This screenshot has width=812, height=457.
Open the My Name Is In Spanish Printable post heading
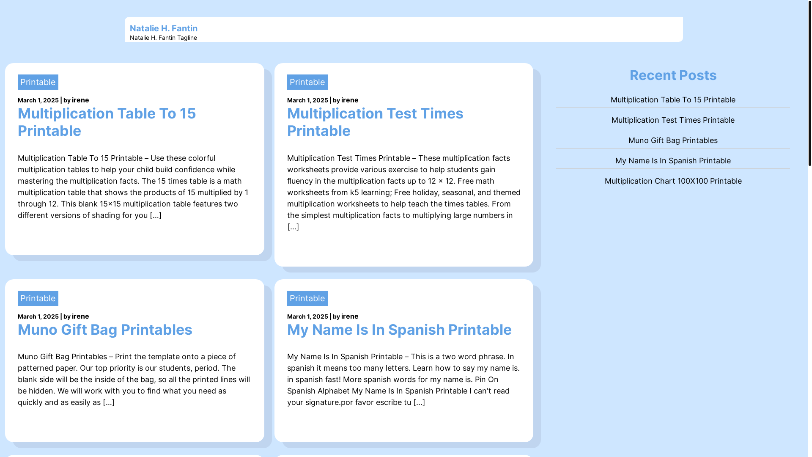pyautogui.click(x=399, y=330)
